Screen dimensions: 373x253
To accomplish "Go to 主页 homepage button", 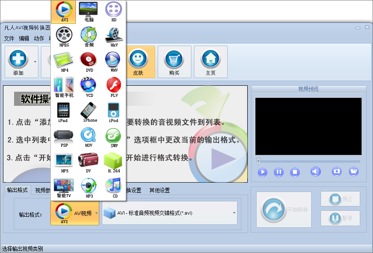I will (x=211, y=62).
